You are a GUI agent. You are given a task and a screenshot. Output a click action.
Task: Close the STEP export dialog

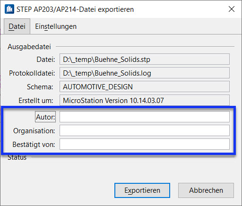[x=232, y=9]
